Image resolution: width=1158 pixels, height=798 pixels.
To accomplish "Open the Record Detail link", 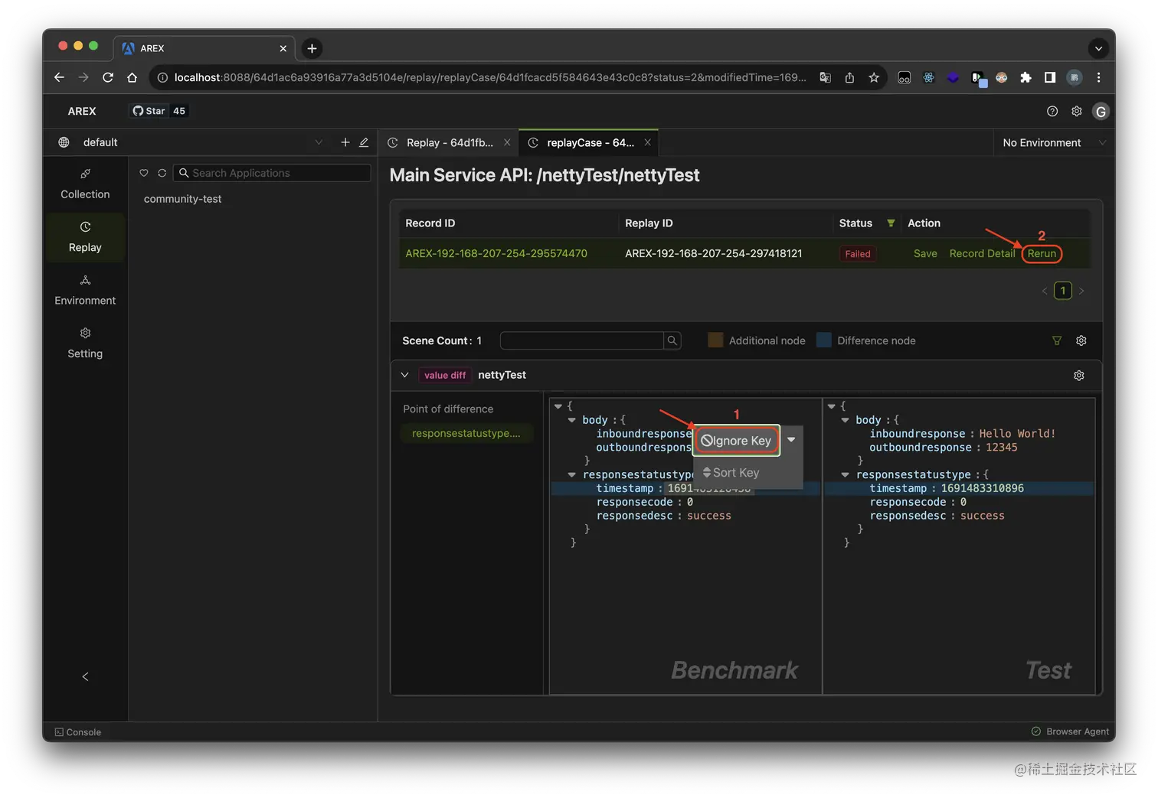I will (982, 253).
